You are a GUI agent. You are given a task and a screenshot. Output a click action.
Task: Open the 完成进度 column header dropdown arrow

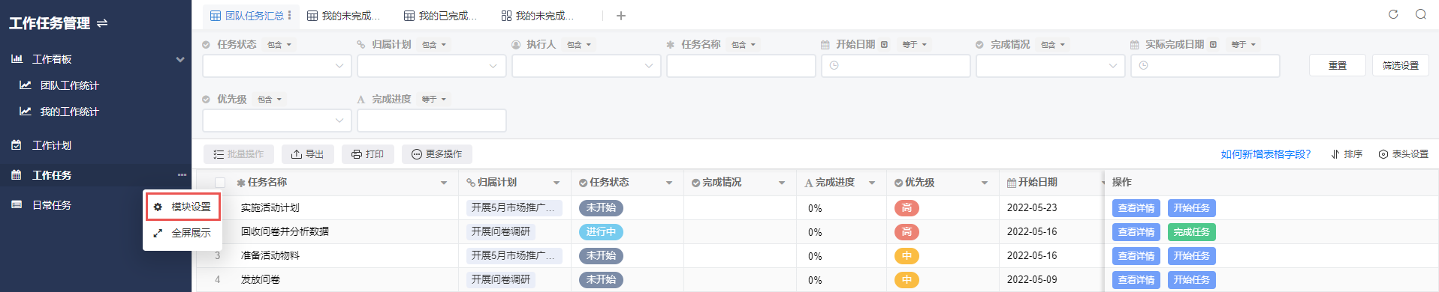pos(872,183)
